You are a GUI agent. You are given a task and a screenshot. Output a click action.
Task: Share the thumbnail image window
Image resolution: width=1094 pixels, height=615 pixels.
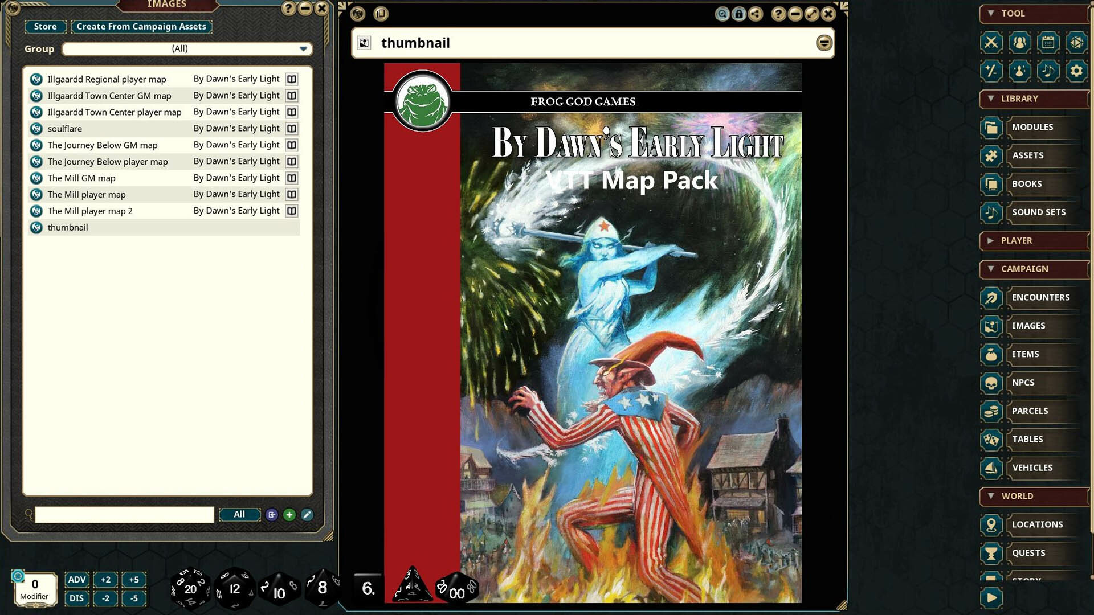tap(755, 14)
